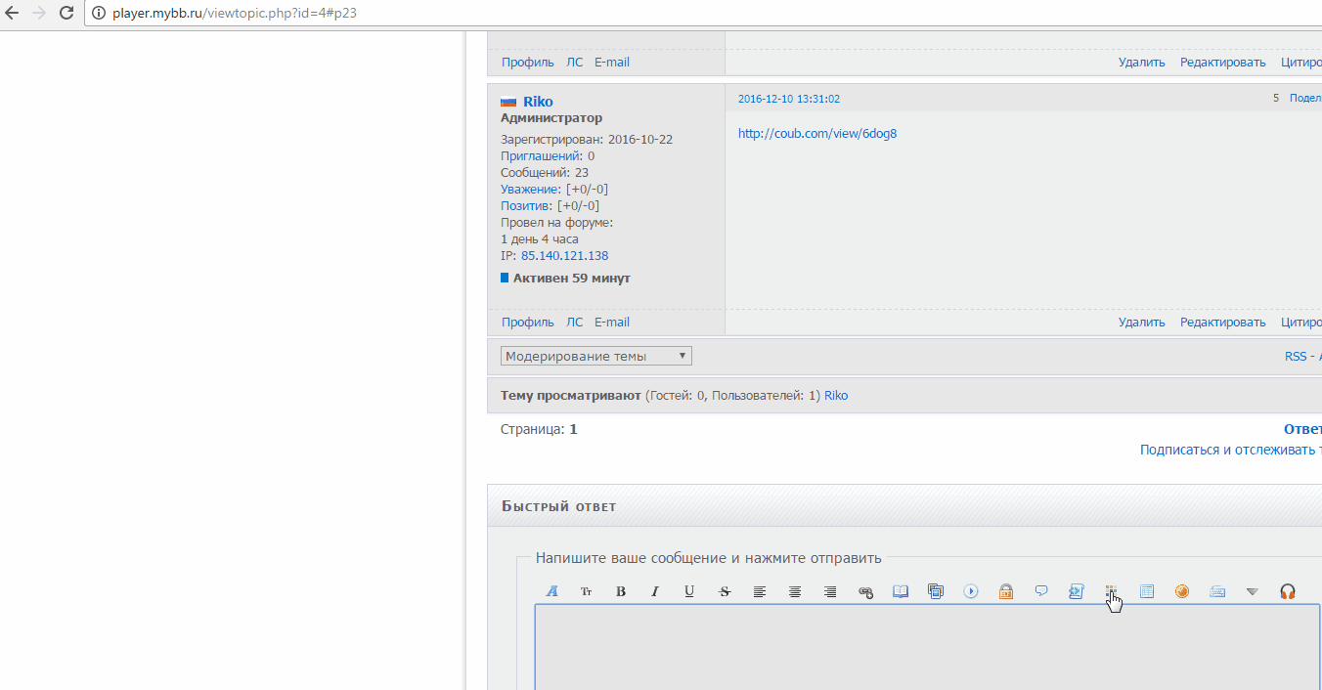Open the smileys picker icon
Image resolution: width=1322 pixels, height=690 pixels.
pyautogui.click(x=1182, y=591)
